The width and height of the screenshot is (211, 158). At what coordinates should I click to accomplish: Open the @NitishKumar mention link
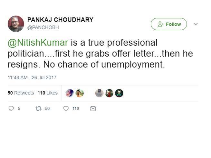[x=34, y=43]
